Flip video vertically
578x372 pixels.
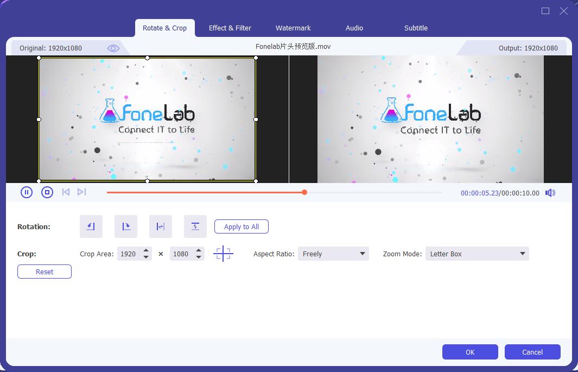point(195,226)
